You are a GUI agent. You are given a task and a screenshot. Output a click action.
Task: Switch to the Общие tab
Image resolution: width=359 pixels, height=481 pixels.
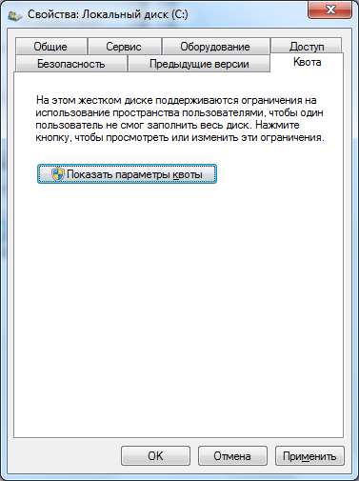tap(50, 47)
